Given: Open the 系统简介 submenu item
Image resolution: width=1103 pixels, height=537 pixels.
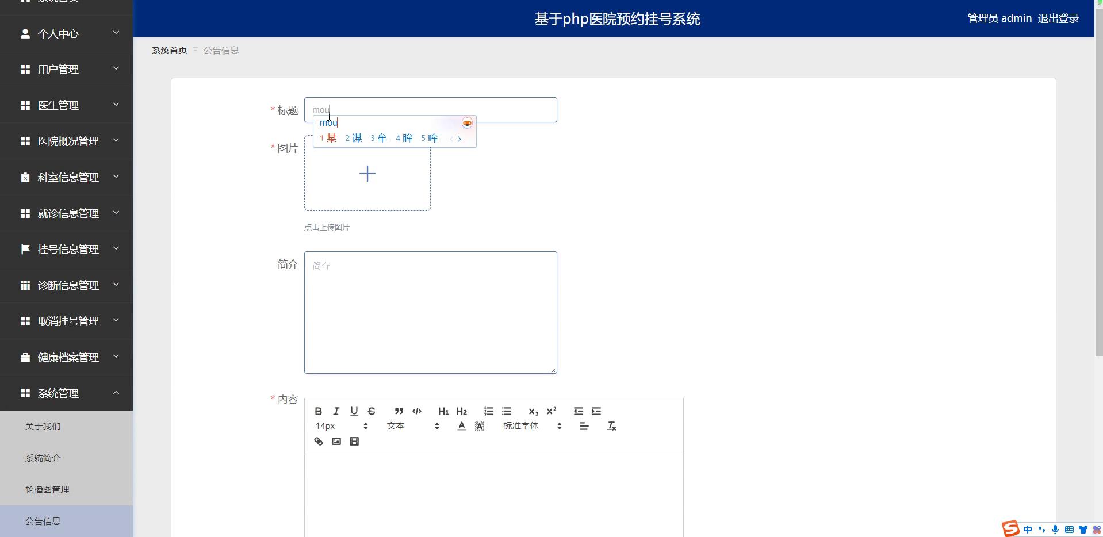Looking at the screenshot, I should coord(66,458).
